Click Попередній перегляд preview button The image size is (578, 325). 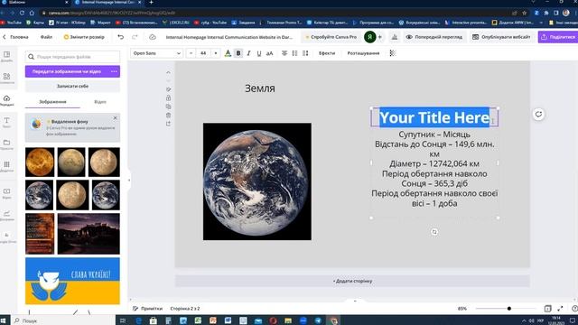click(x=433, y=37)
